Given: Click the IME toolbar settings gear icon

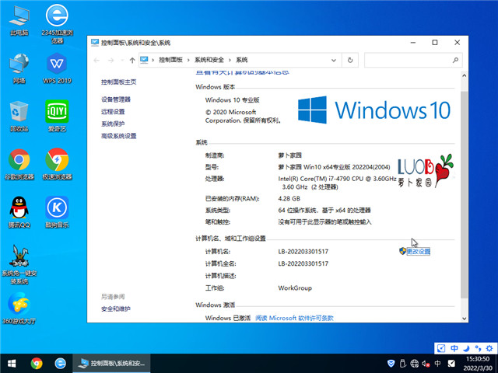Looking at the screenshot, I should (x=489, y=348).
